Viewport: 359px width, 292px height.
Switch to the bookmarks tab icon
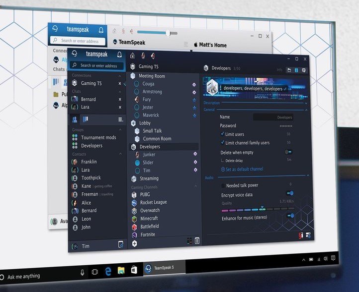tap(85, 119)
